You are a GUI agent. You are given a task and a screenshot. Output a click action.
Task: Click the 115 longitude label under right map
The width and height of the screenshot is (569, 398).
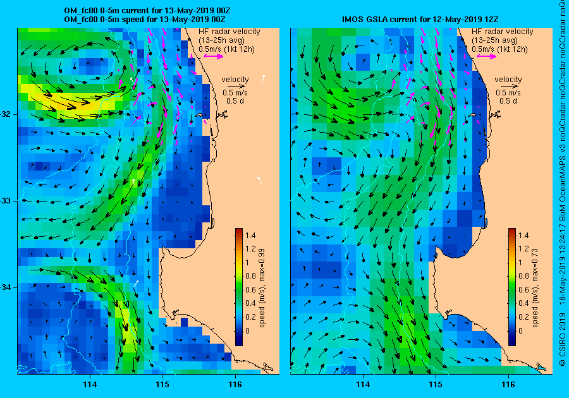click(x=436, y=385)
